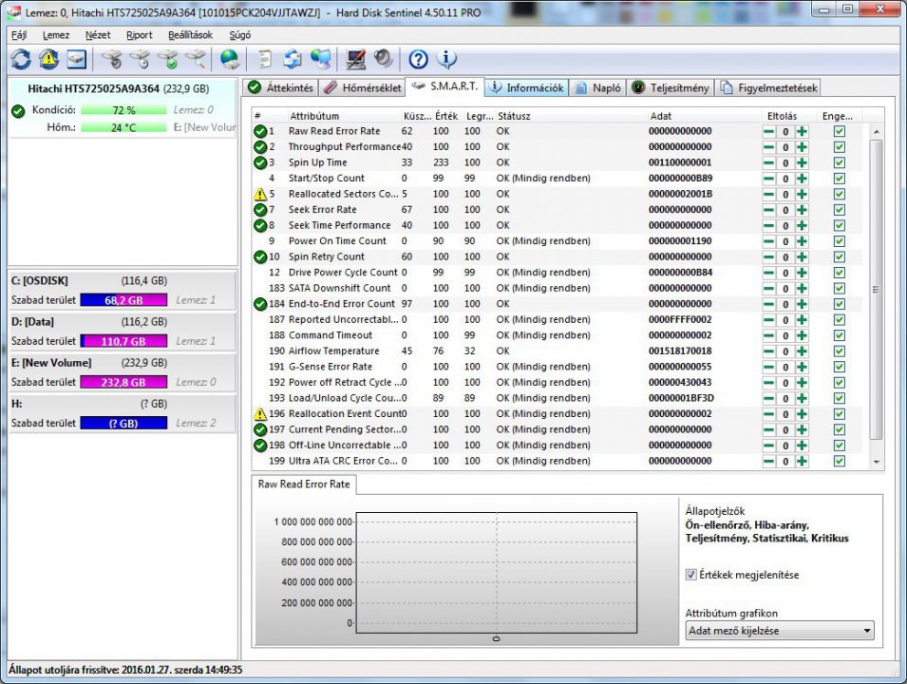Toggle the enable checkbox for Power On Time Count

[840, 241]
